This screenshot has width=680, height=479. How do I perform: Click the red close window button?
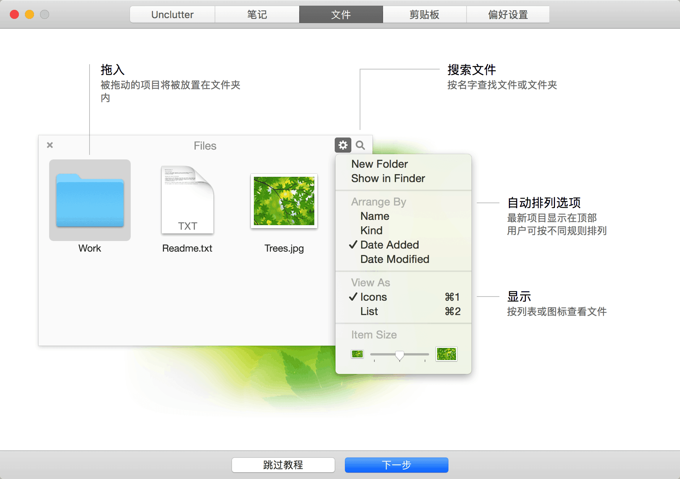click(14, 14)
